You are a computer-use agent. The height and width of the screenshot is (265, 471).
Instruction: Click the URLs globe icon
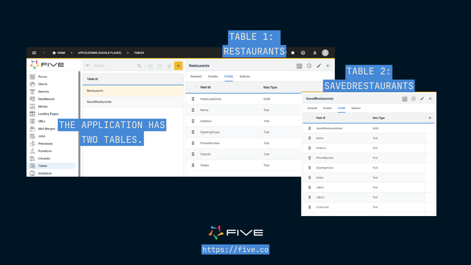(x=32, y=121)
